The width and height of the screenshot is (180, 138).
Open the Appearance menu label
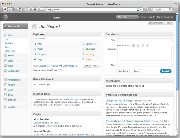coord(14,80)
